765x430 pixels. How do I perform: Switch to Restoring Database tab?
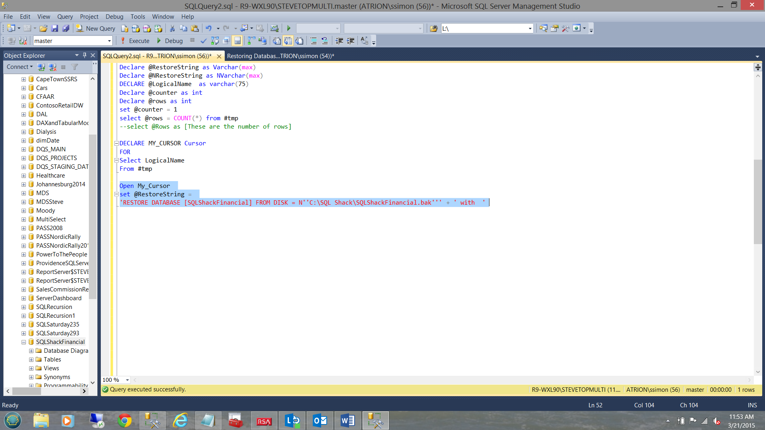280,56
